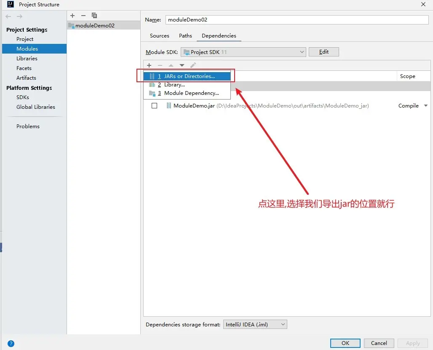Switch to the Paths tab
This screenshot has width=433, height=350.
tap(185, 36)
